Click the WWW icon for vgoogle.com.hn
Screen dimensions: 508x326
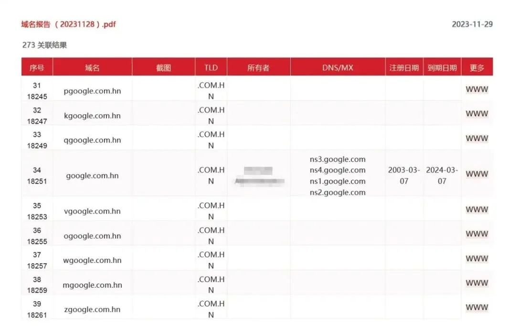pyautogui.click(x=476, y=209)
